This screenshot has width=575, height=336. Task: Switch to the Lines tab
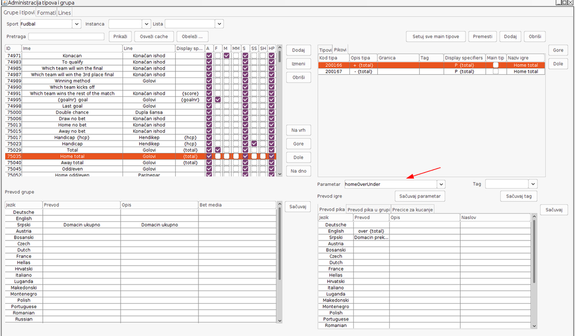[64, 13]
